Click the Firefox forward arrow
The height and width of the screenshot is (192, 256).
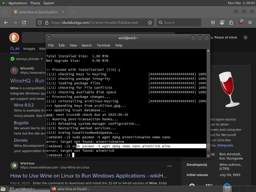[x=15, y=22]
